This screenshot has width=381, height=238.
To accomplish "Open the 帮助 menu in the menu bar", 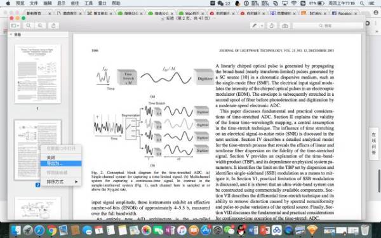I will [x=116, y=3].
